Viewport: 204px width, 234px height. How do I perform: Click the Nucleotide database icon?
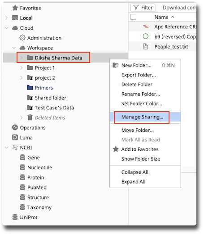tap(22, 167)
